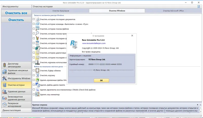
Task: Click the Очистить все button
Action: (16, 13)
